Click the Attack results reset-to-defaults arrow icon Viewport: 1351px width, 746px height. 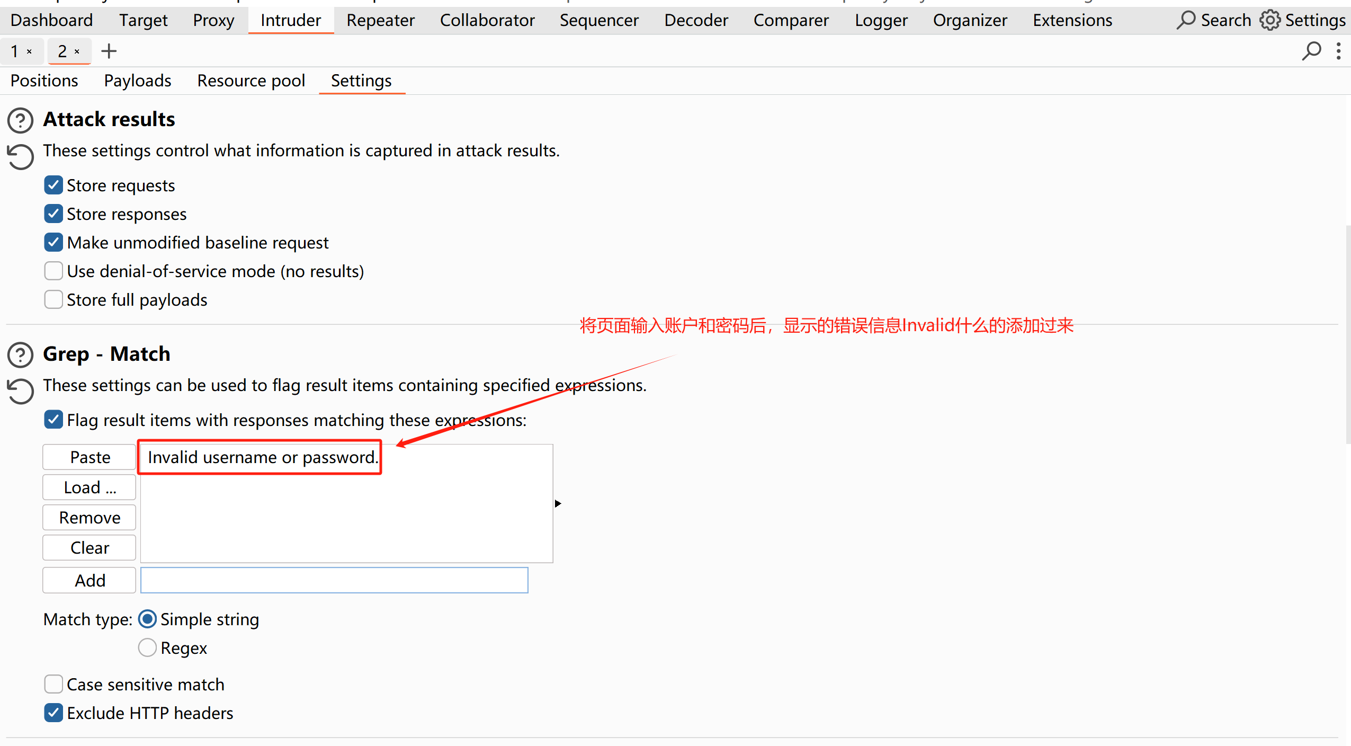click(21, 157)
